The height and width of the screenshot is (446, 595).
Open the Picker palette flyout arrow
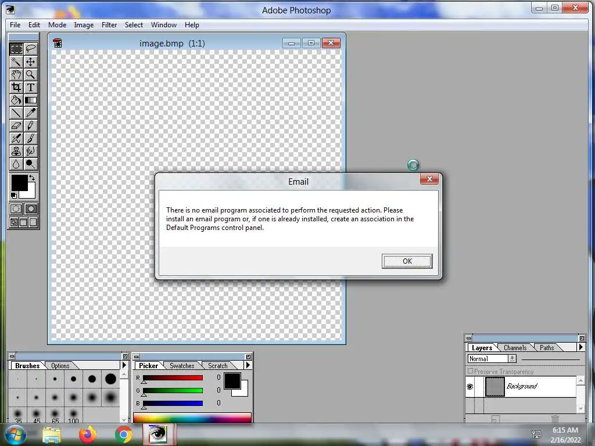coord(248,365)
